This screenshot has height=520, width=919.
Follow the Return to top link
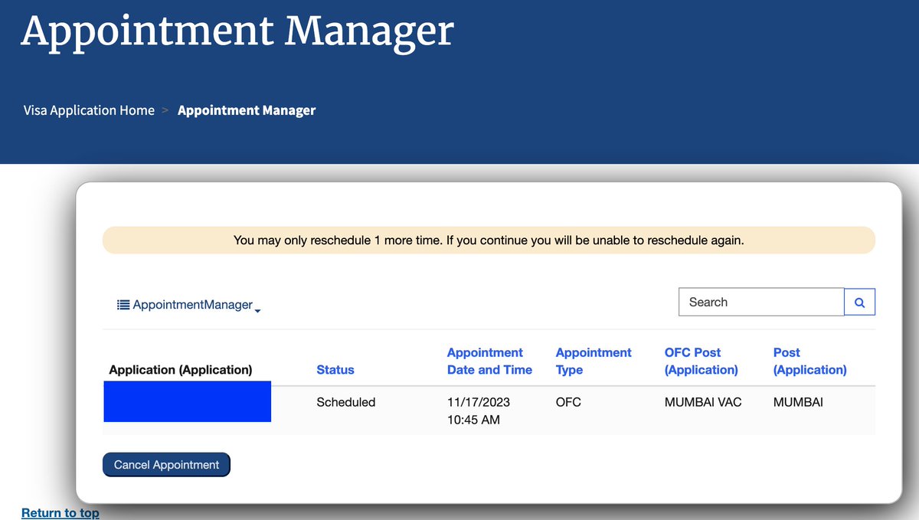pos(60,513)
